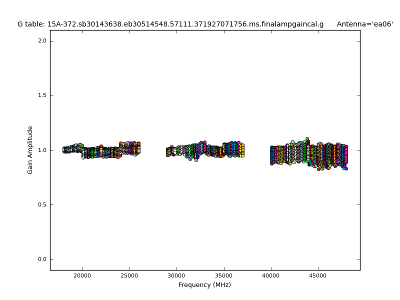This screenshot has width=400, height=300.
Task: Click the 35000 x-axis tick label
Action: tap(223, 275)
